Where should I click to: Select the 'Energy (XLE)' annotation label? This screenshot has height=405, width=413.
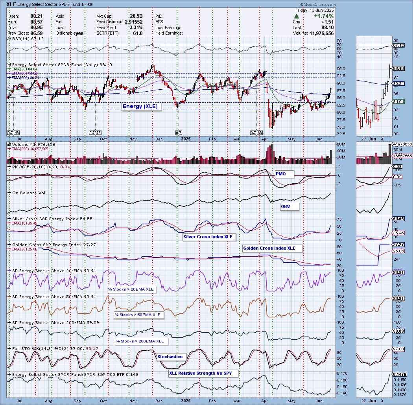click(141, 107)
